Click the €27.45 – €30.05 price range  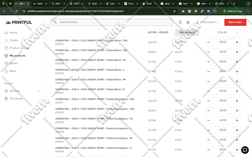[158, 33]
